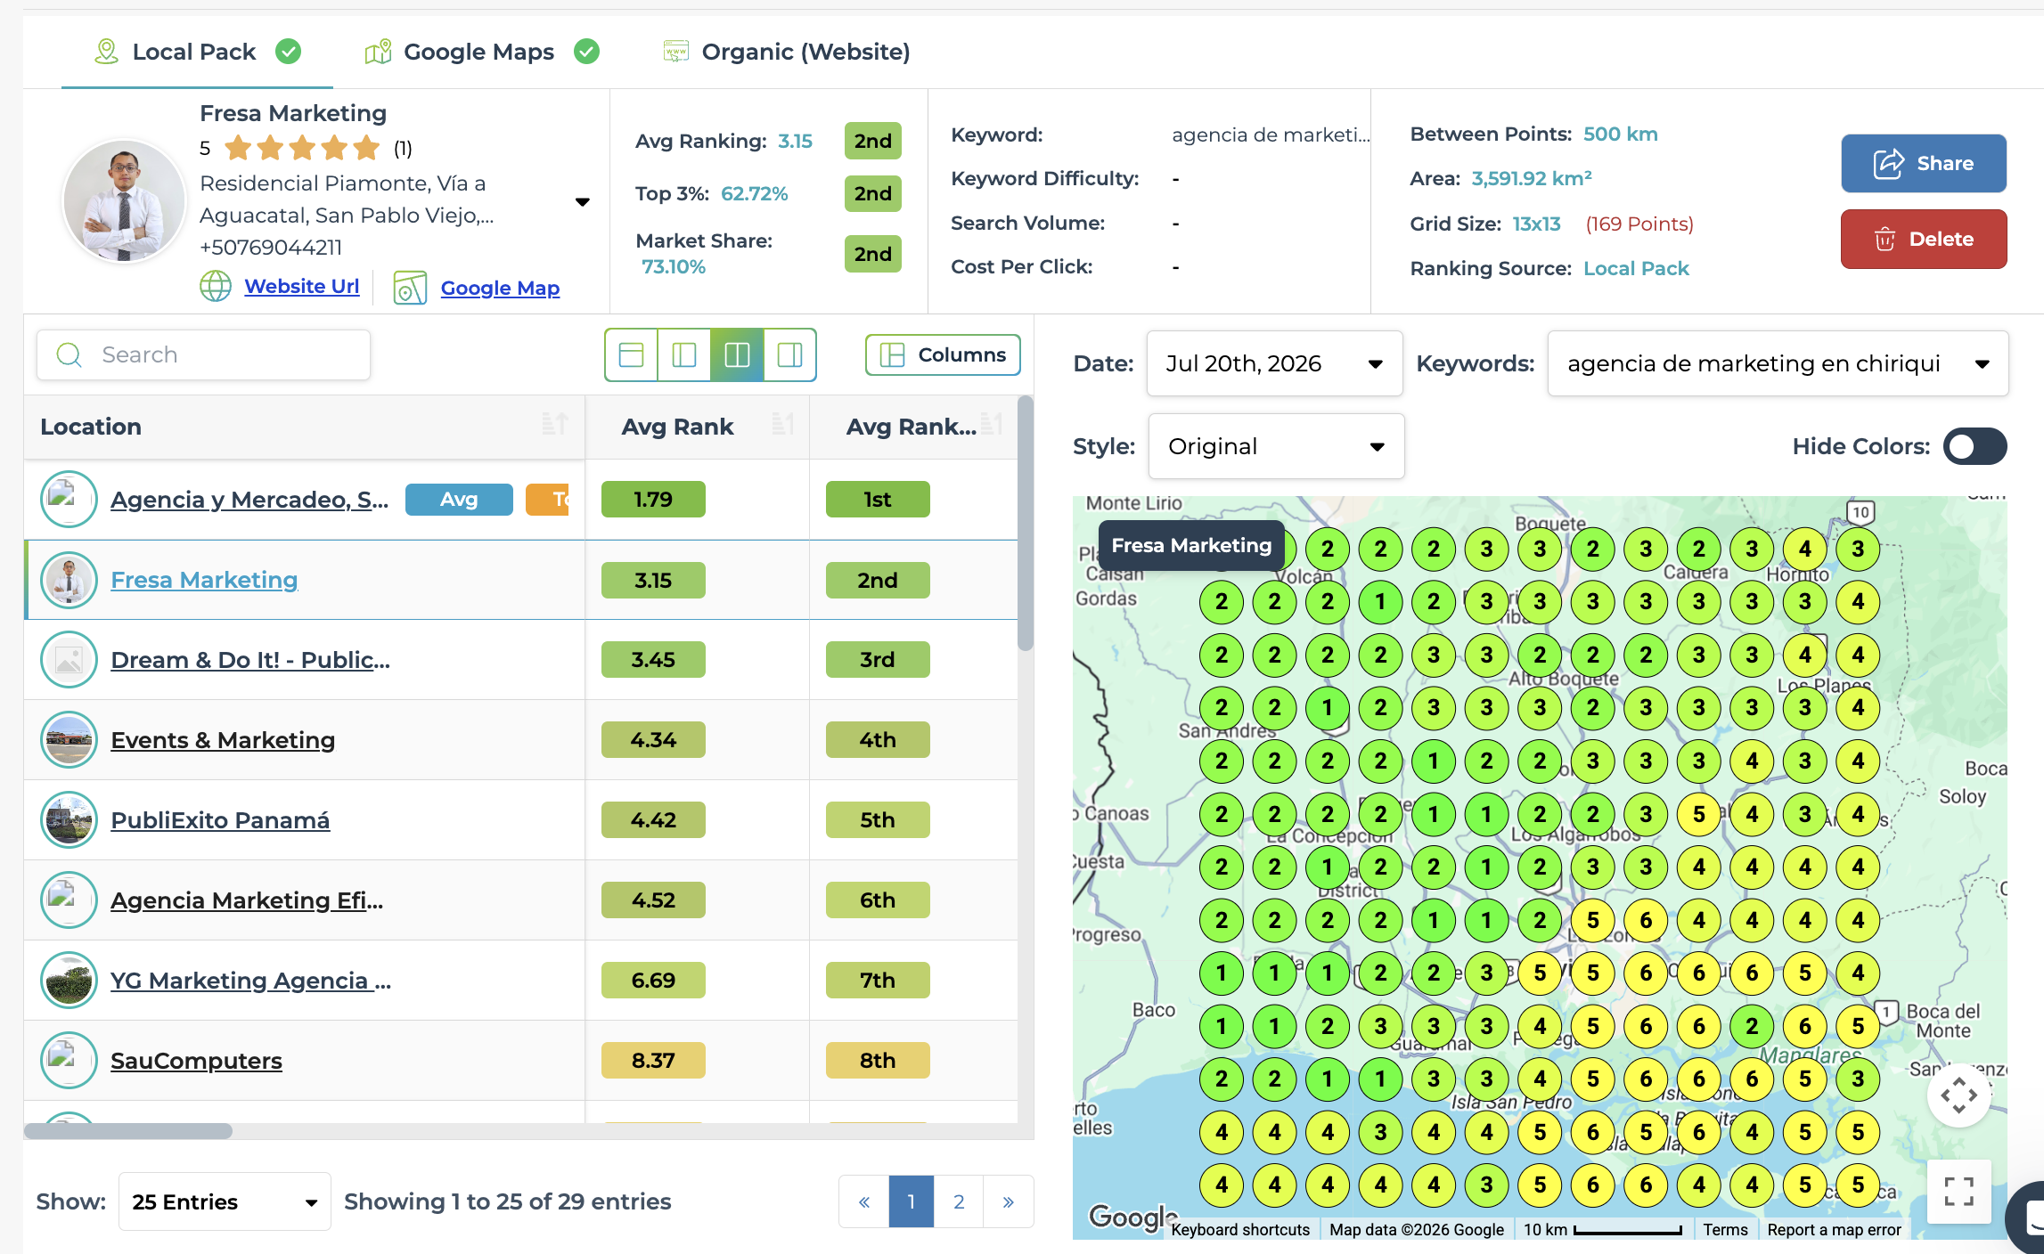Expand the business address dropdown arrow
Viewport: 2044px width, 1254px height.
583,202
